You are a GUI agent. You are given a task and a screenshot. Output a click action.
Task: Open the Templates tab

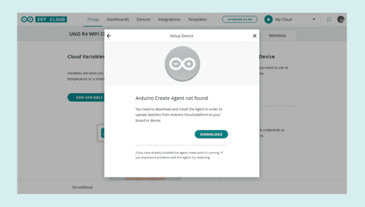coord(197,19)
